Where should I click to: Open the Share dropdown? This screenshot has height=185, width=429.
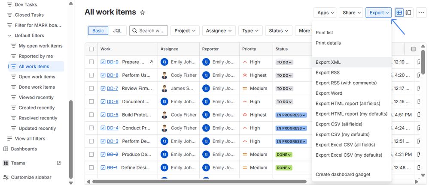(351, 12)
